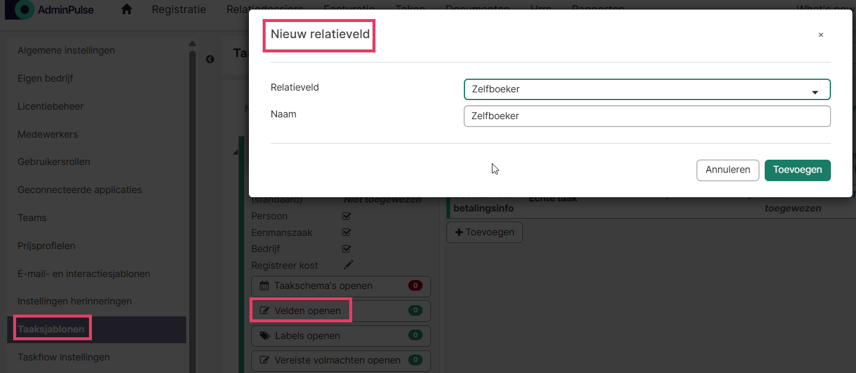Expand Vereiste volmachten openen section

pos(341,360)
